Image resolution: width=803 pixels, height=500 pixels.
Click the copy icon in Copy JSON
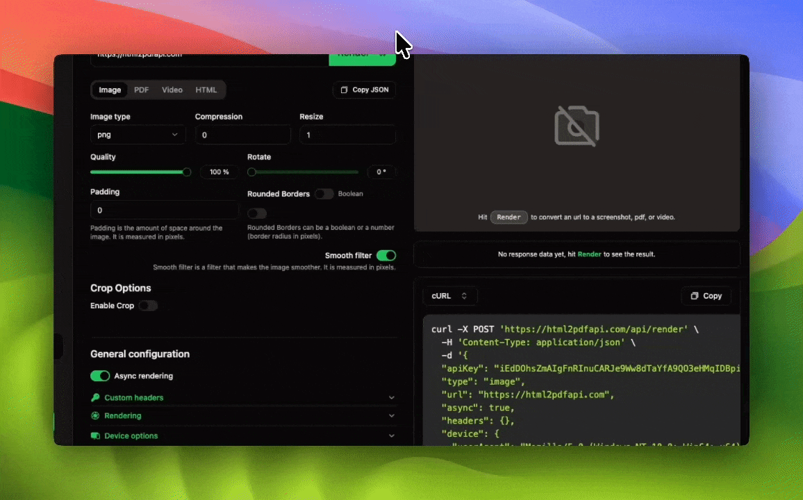coord(344,90)
